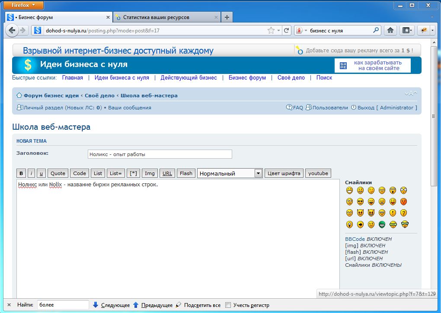This screenshot has width=441, height=313.
Task: Open new tab with plus button
Action: tap(227, 17)
